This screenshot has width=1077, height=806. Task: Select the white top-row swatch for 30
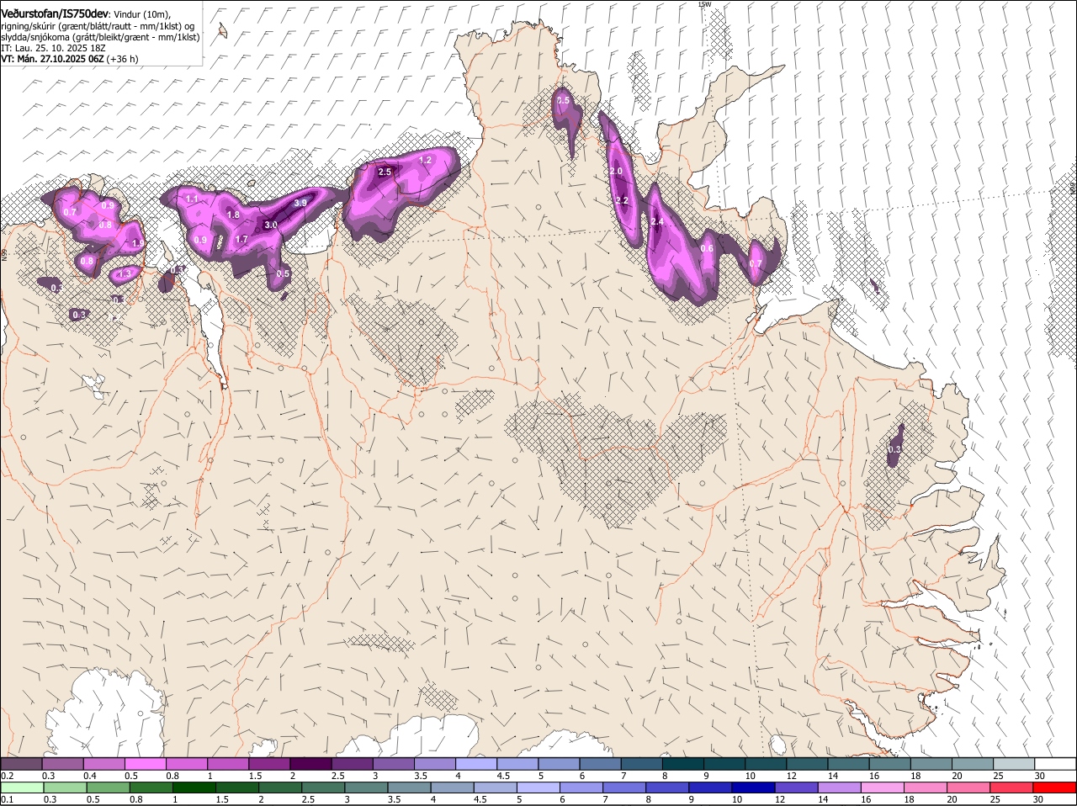[x=1056, y=763]
